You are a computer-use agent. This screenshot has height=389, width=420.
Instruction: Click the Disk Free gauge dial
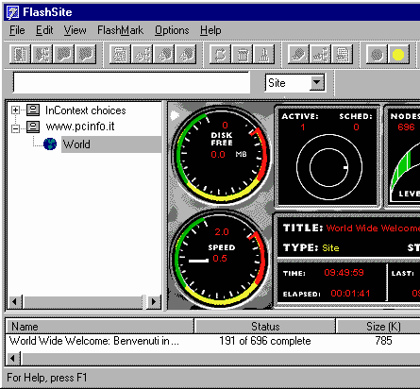pyautogui.click(x=222, y=154)
